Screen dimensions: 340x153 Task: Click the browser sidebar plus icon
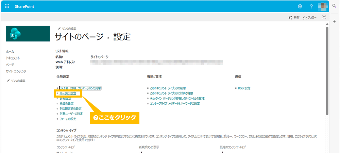click(334, 21)
